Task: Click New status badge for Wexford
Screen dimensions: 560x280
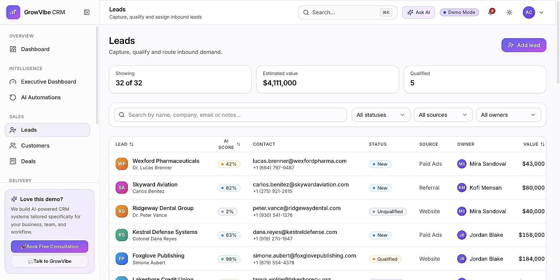Action: tap(380, 164)
